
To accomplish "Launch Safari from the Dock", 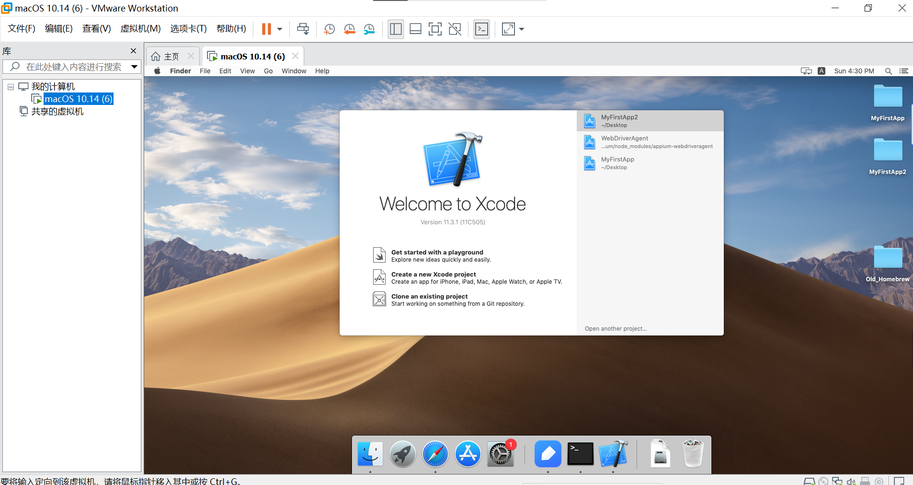I will click(435, 453).
